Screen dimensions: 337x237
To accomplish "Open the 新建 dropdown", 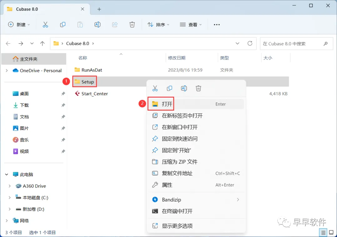I will pyautogui.click(x=19, y=25).
